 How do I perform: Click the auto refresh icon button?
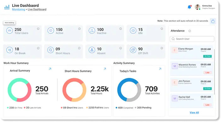coord(213,21)
